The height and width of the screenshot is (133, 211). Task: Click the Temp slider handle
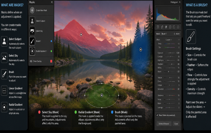(169, 44)
